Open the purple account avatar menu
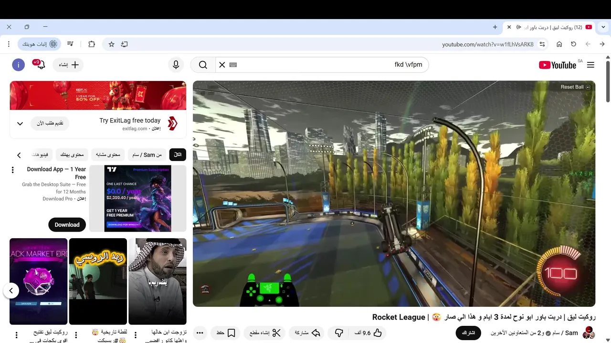The height and width of the screenshot is (343, 611). [18, 65]
